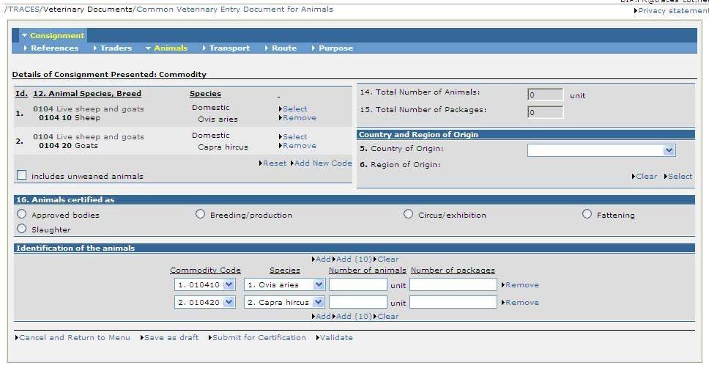Image resolution: width=709 pixels, height=368 pixels.
Task: Remove the 010410 identification row
Action: [521, 285]
